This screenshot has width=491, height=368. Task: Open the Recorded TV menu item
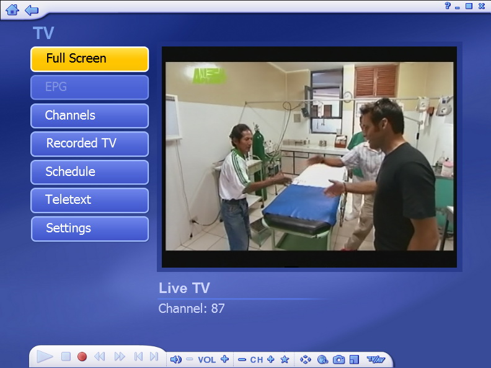pyautogui.click(x=90, y=144)
